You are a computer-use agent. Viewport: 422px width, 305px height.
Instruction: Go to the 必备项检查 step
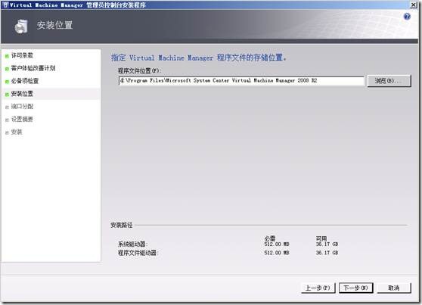coord(25,81)
